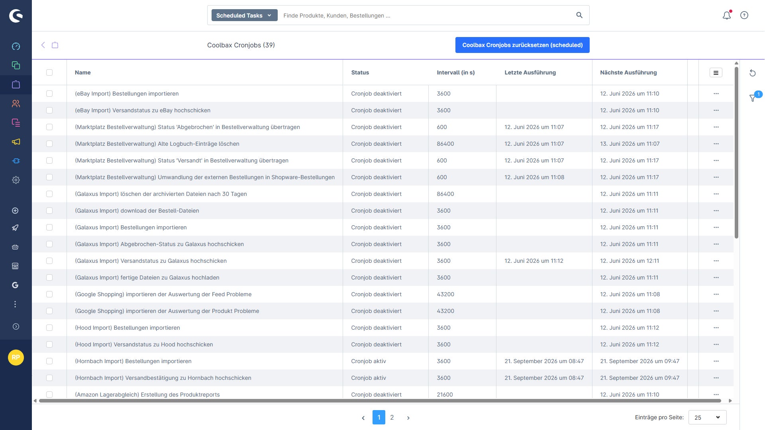Click Coolbax Cronjobs zurücksetzen button
Viewport: 765px width, 430px height.
pos(522,45)
